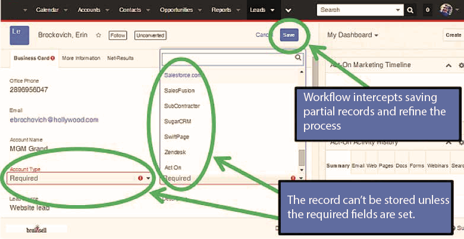Open the Contacts module
The height and width of the screenshot is (239, 464).
pyautogui.click(x=130, y=10)
